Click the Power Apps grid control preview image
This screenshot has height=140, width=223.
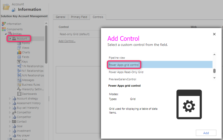point(189,104)
